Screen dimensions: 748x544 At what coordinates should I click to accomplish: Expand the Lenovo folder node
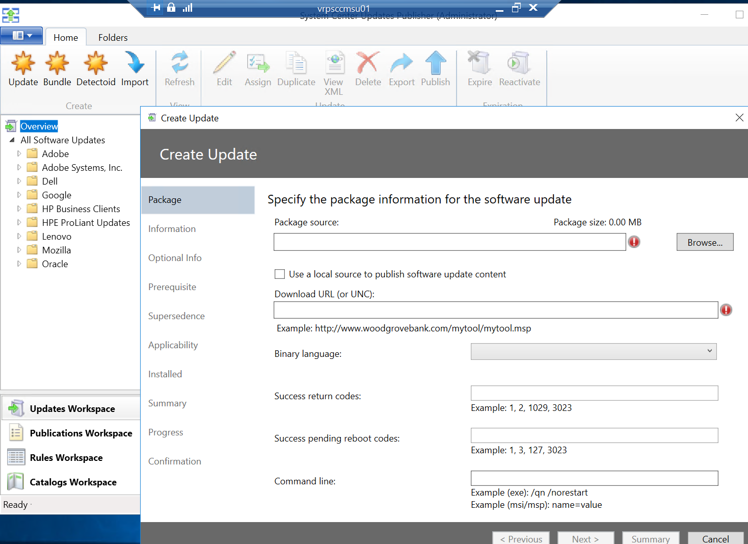pyautogui.click(x=19, y=236)
